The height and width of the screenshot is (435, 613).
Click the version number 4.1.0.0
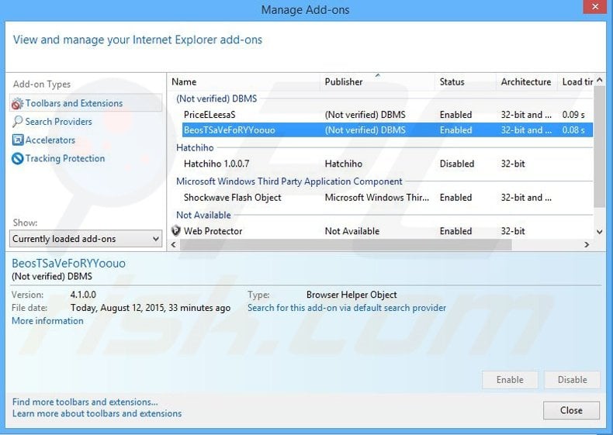(83, 295)
